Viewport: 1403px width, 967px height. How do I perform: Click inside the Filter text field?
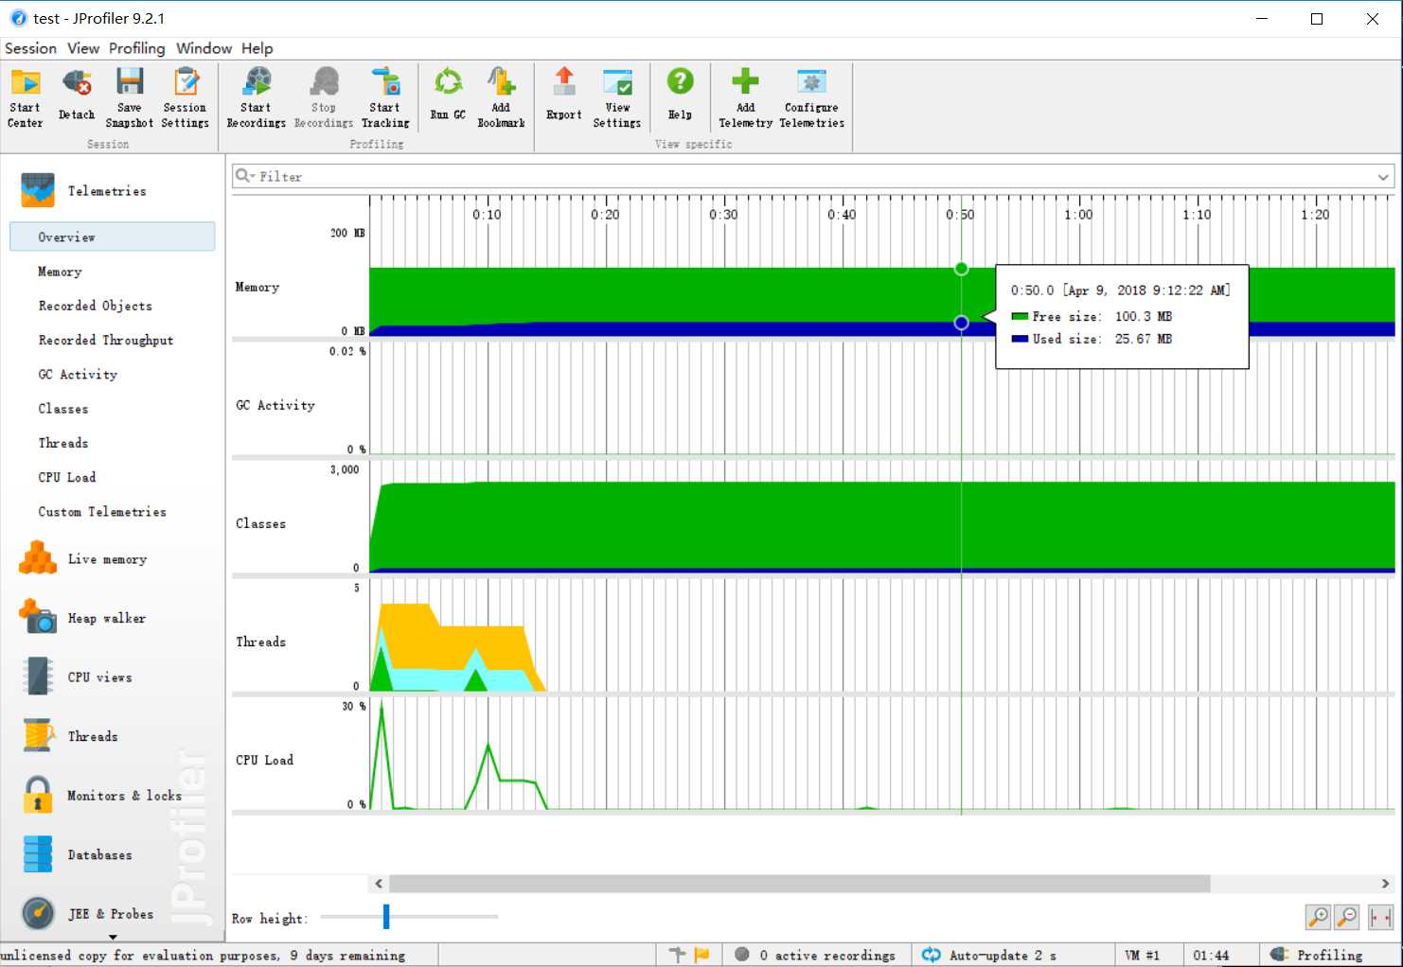[x=814, y=177]
